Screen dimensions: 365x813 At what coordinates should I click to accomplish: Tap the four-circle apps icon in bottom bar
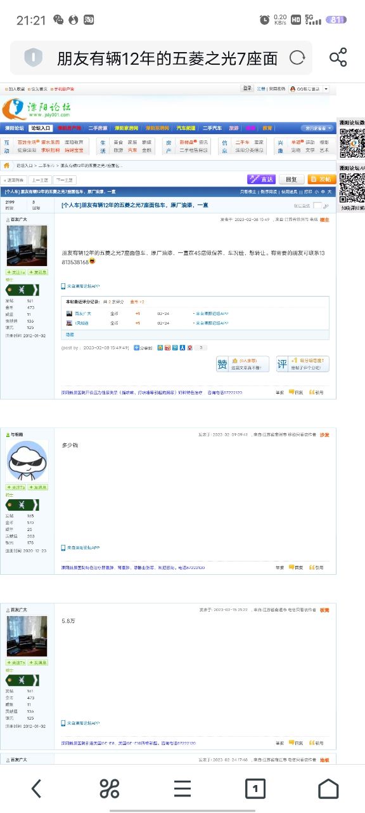(110, 788)
